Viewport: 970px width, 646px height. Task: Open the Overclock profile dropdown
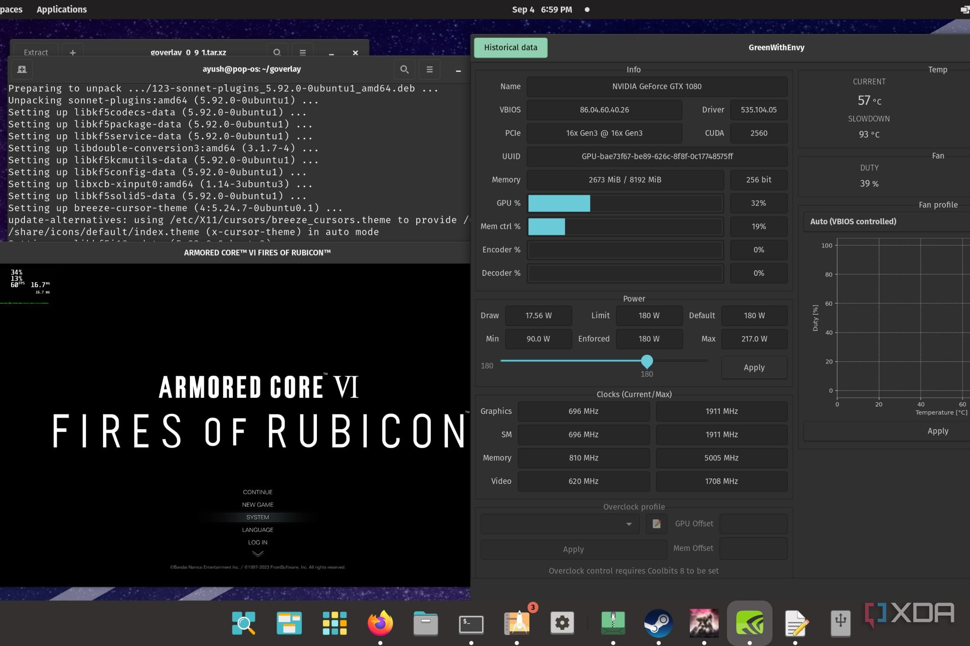tap(560, 524)
